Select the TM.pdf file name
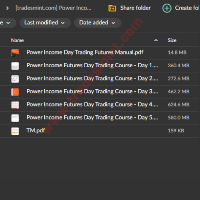 coord(36,130)
